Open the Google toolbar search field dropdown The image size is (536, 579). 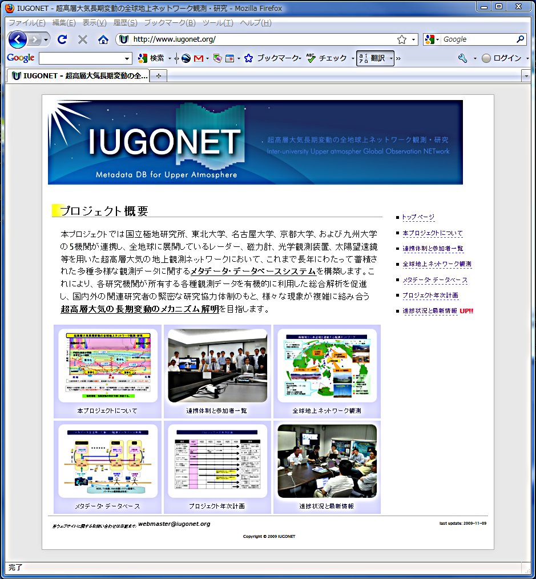pos(127,58)
